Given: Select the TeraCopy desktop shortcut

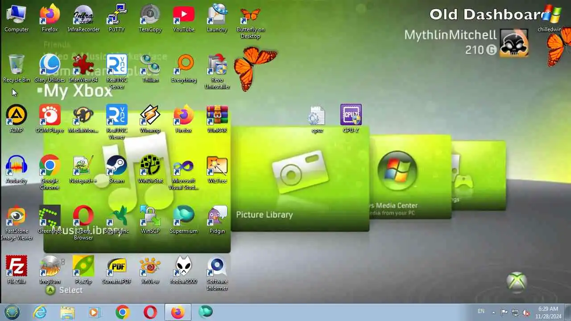Looking at the screenshot, I should [x=150, y=18].
